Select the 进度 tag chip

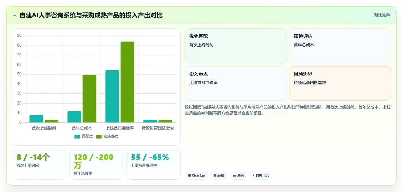pos(238,175)
